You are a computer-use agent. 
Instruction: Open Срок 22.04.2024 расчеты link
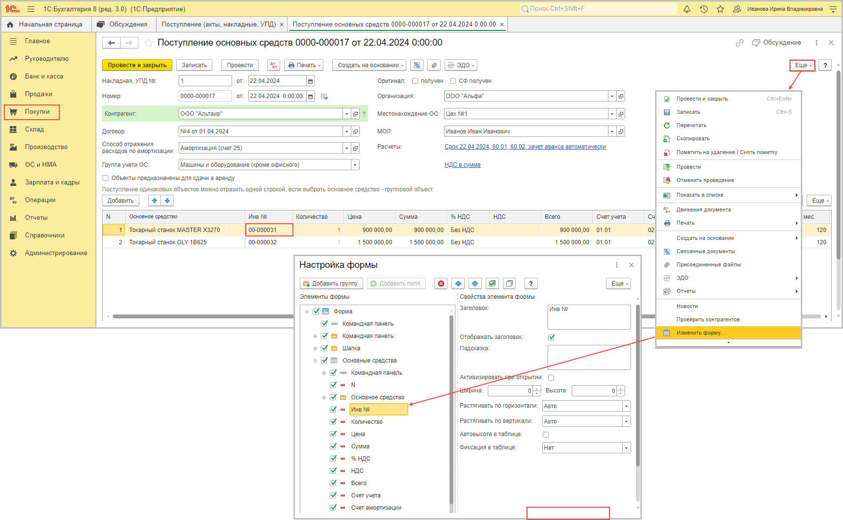(x=525, y=147)
